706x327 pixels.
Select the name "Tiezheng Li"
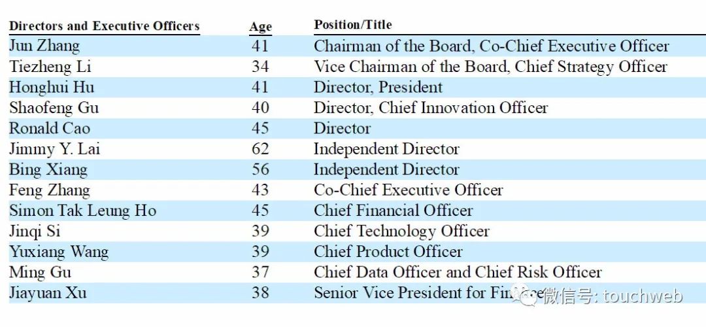(50, 67)
